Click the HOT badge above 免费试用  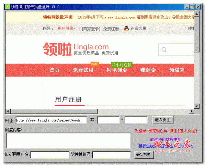(x=94, y=64)
